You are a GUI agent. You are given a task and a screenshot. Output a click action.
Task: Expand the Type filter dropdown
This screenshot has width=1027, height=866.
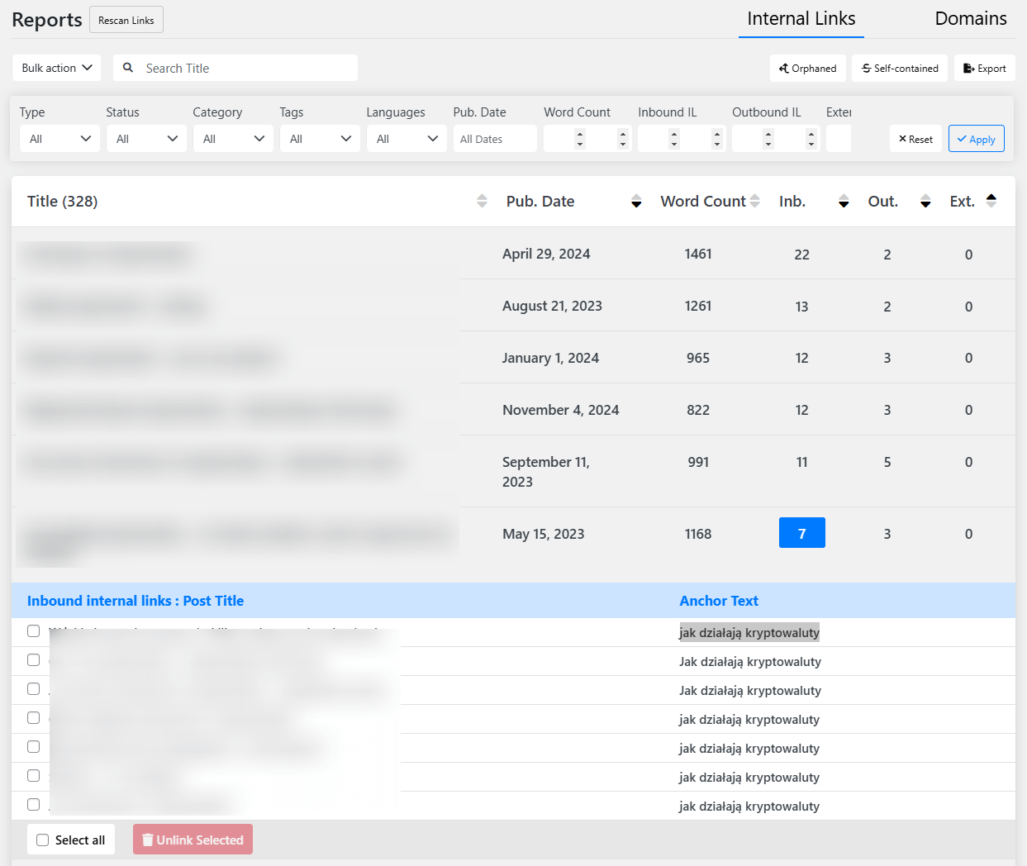(x=59, y=139)
